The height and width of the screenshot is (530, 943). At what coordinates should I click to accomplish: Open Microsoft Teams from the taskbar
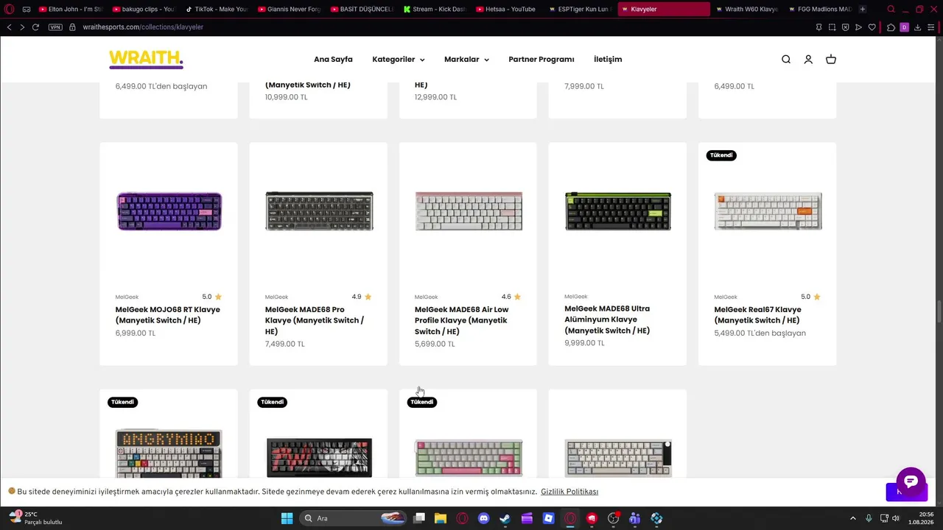(x=634, y=518)
